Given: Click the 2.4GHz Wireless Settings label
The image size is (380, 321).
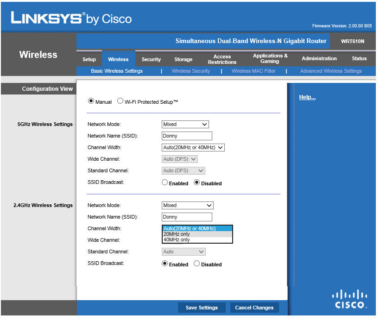Looking at the screenshot, I should click(x=43, y=206).
